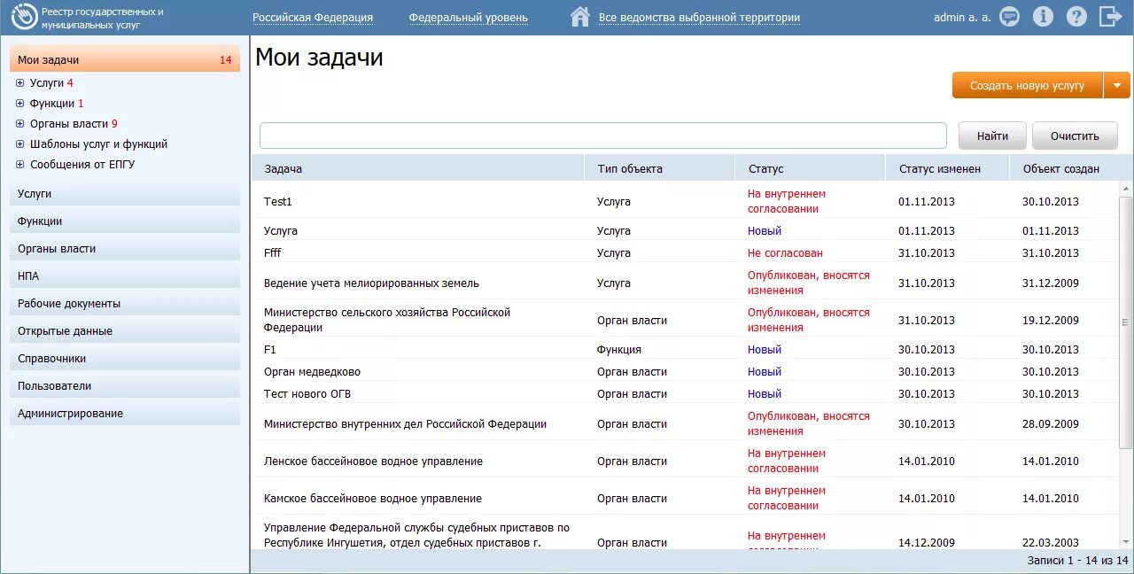Open the НПА sidebar section
The height and width of the screenshot is (574, 1134).
point(125,276)
